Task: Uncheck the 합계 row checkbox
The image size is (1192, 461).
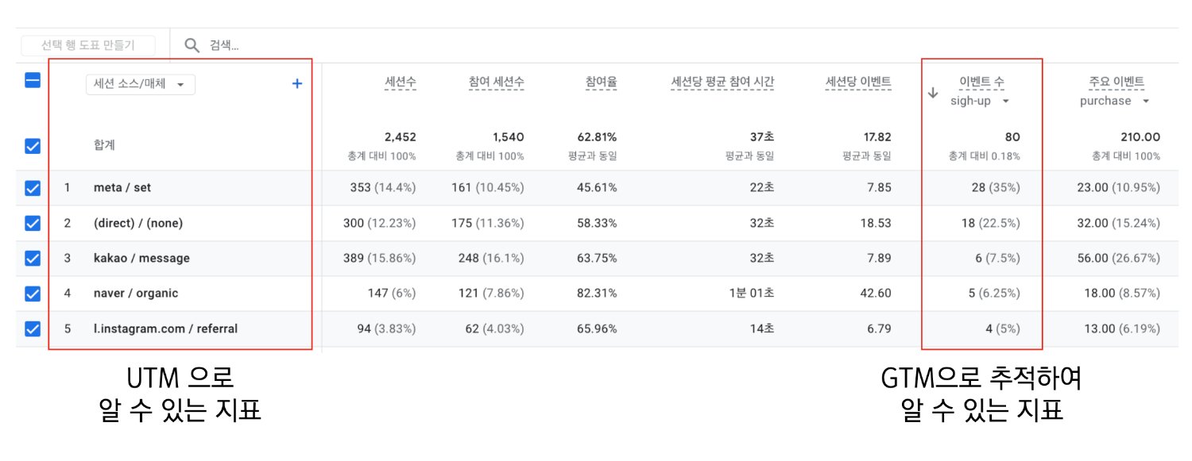Action: [33, 145]
